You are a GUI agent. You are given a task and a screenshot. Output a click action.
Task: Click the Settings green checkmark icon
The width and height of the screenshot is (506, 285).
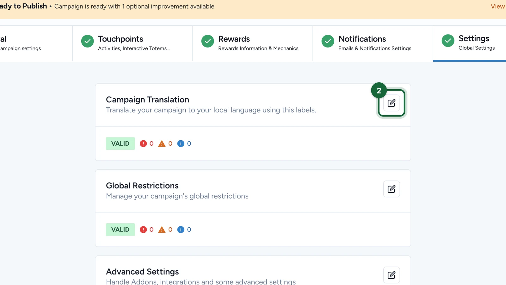[x=448, y=41]
